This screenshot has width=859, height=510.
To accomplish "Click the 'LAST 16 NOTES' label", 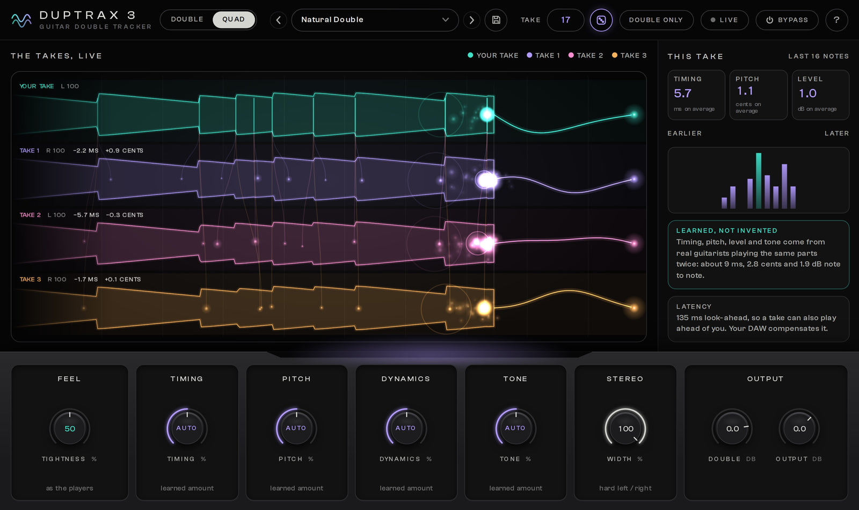I will pos(818,56).
